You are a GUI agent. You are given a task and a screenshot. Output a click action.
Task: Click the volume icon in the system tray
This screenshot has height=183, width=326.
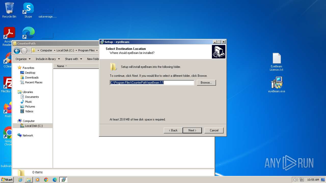pos(295,180)
